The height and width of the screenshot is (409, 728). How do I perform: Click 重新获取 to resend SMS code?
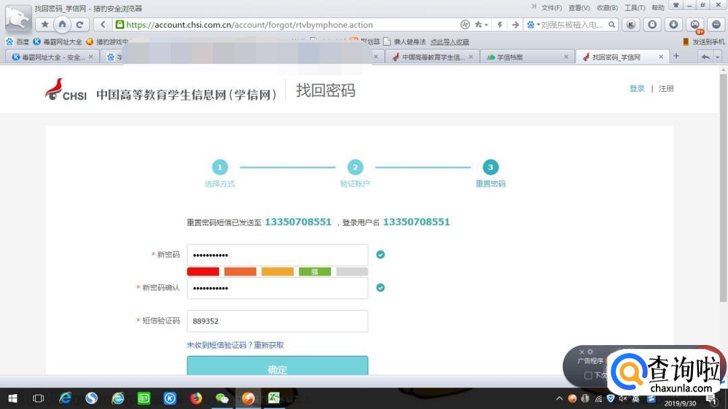pos(269,345)
